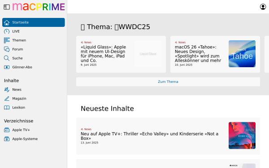Open the macPRIME logo homepage
Screen dimensions: 269x168
[39, 7]
